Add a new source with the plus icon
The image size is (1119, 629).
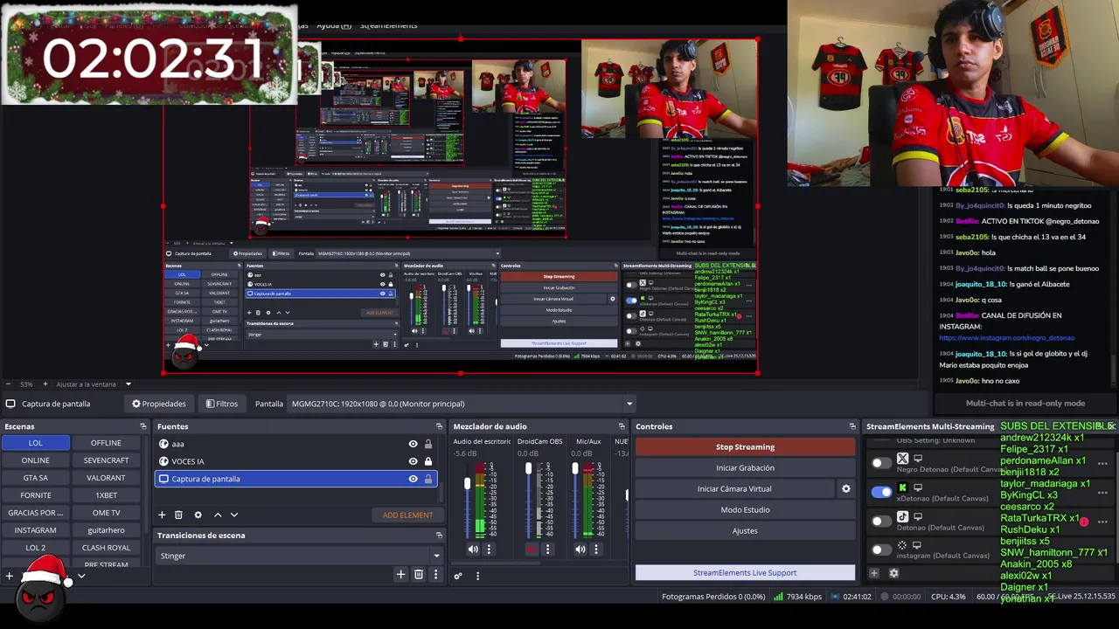point(162,515)
